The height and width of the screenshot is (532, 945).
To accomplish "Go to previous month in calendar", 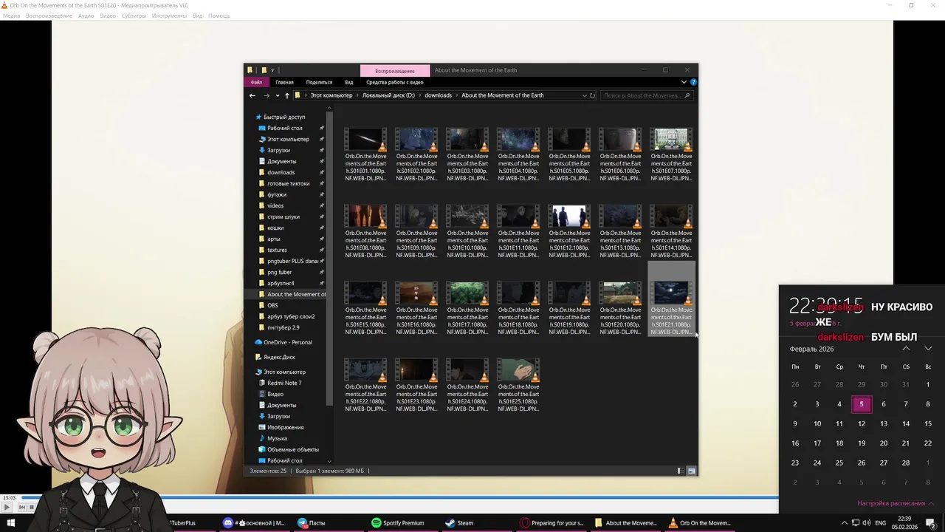I will pyautogui.click(x=906, y=349).
